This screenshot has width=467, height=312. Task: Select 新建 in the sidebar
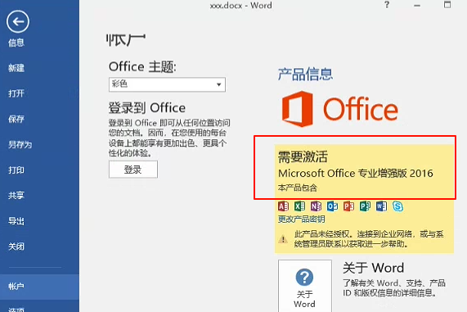(x=16, y=68)
